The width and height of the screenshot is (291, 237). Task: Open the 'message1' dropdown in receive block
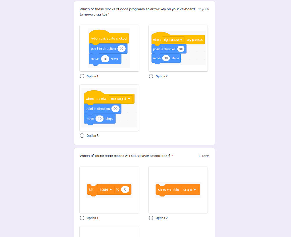coord(121,99)
